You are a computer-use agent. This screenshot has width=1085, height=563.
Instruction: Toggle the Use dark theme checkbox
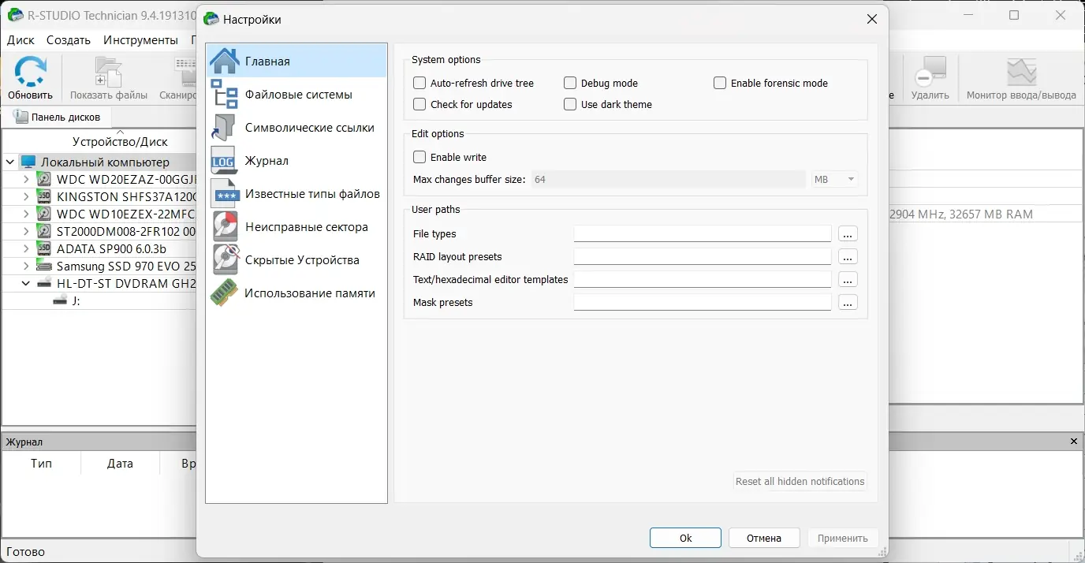point(570,104)
